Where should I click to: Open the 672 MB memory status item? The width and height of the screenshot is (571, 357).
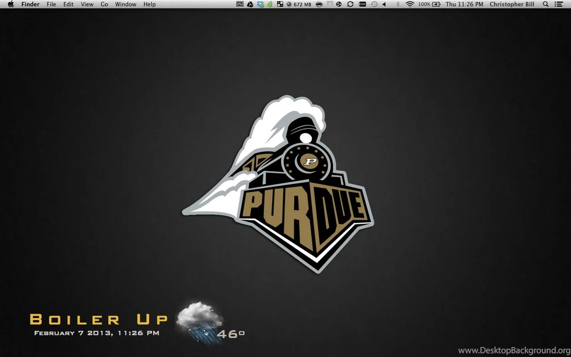pos(299,4)
